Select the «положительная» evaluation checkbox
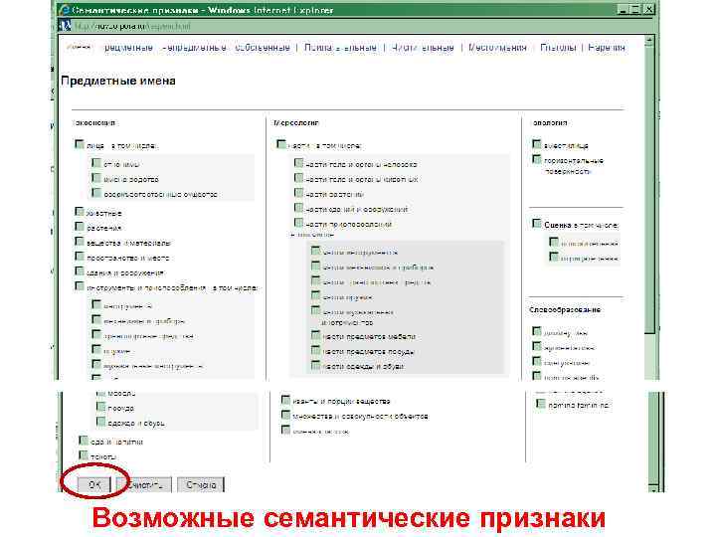716x537 pixels. 554,242
